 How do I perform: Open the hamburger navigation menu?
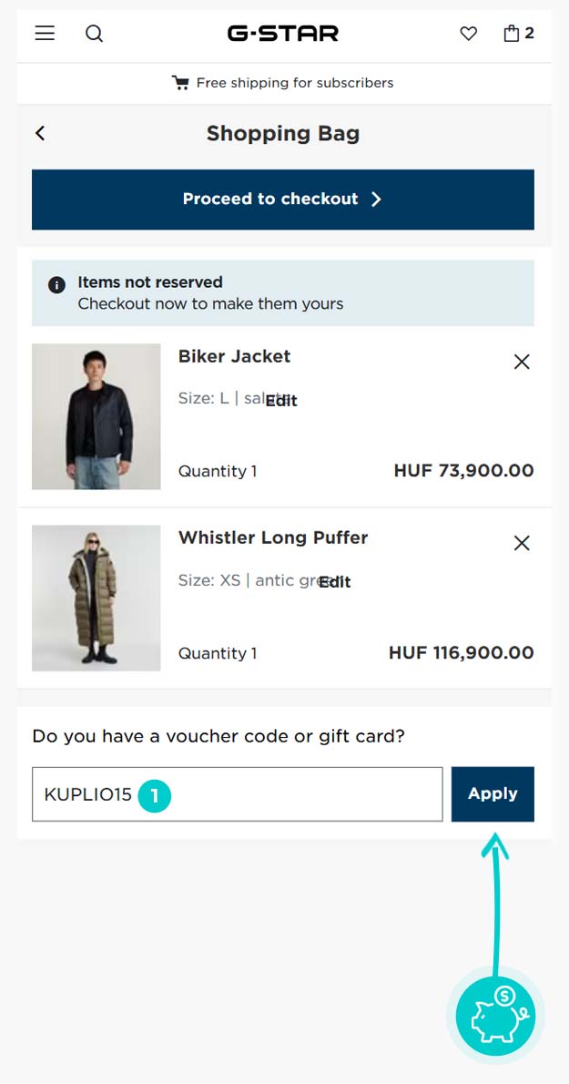(x=45, y=34)
